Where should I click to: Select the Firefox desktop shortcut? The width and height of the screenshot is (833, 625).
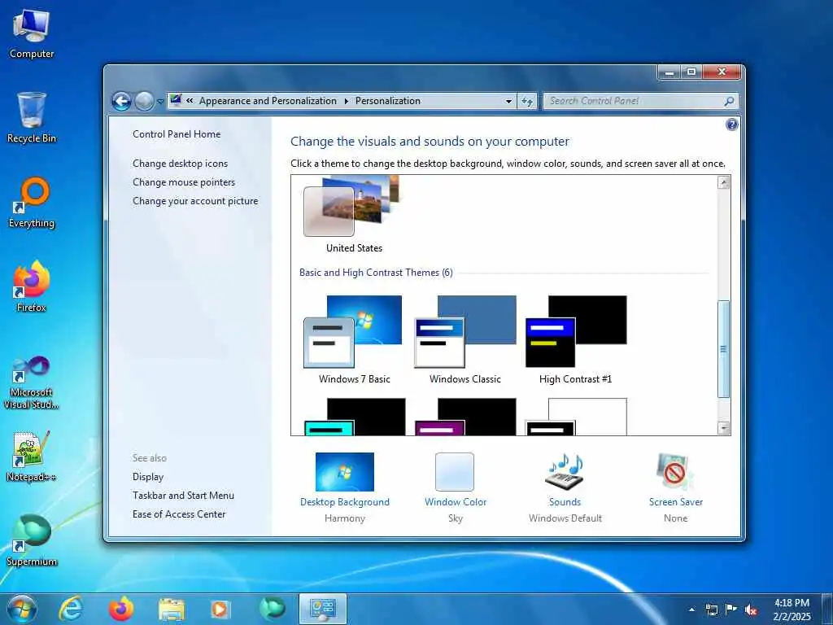(x=32, y=287)
